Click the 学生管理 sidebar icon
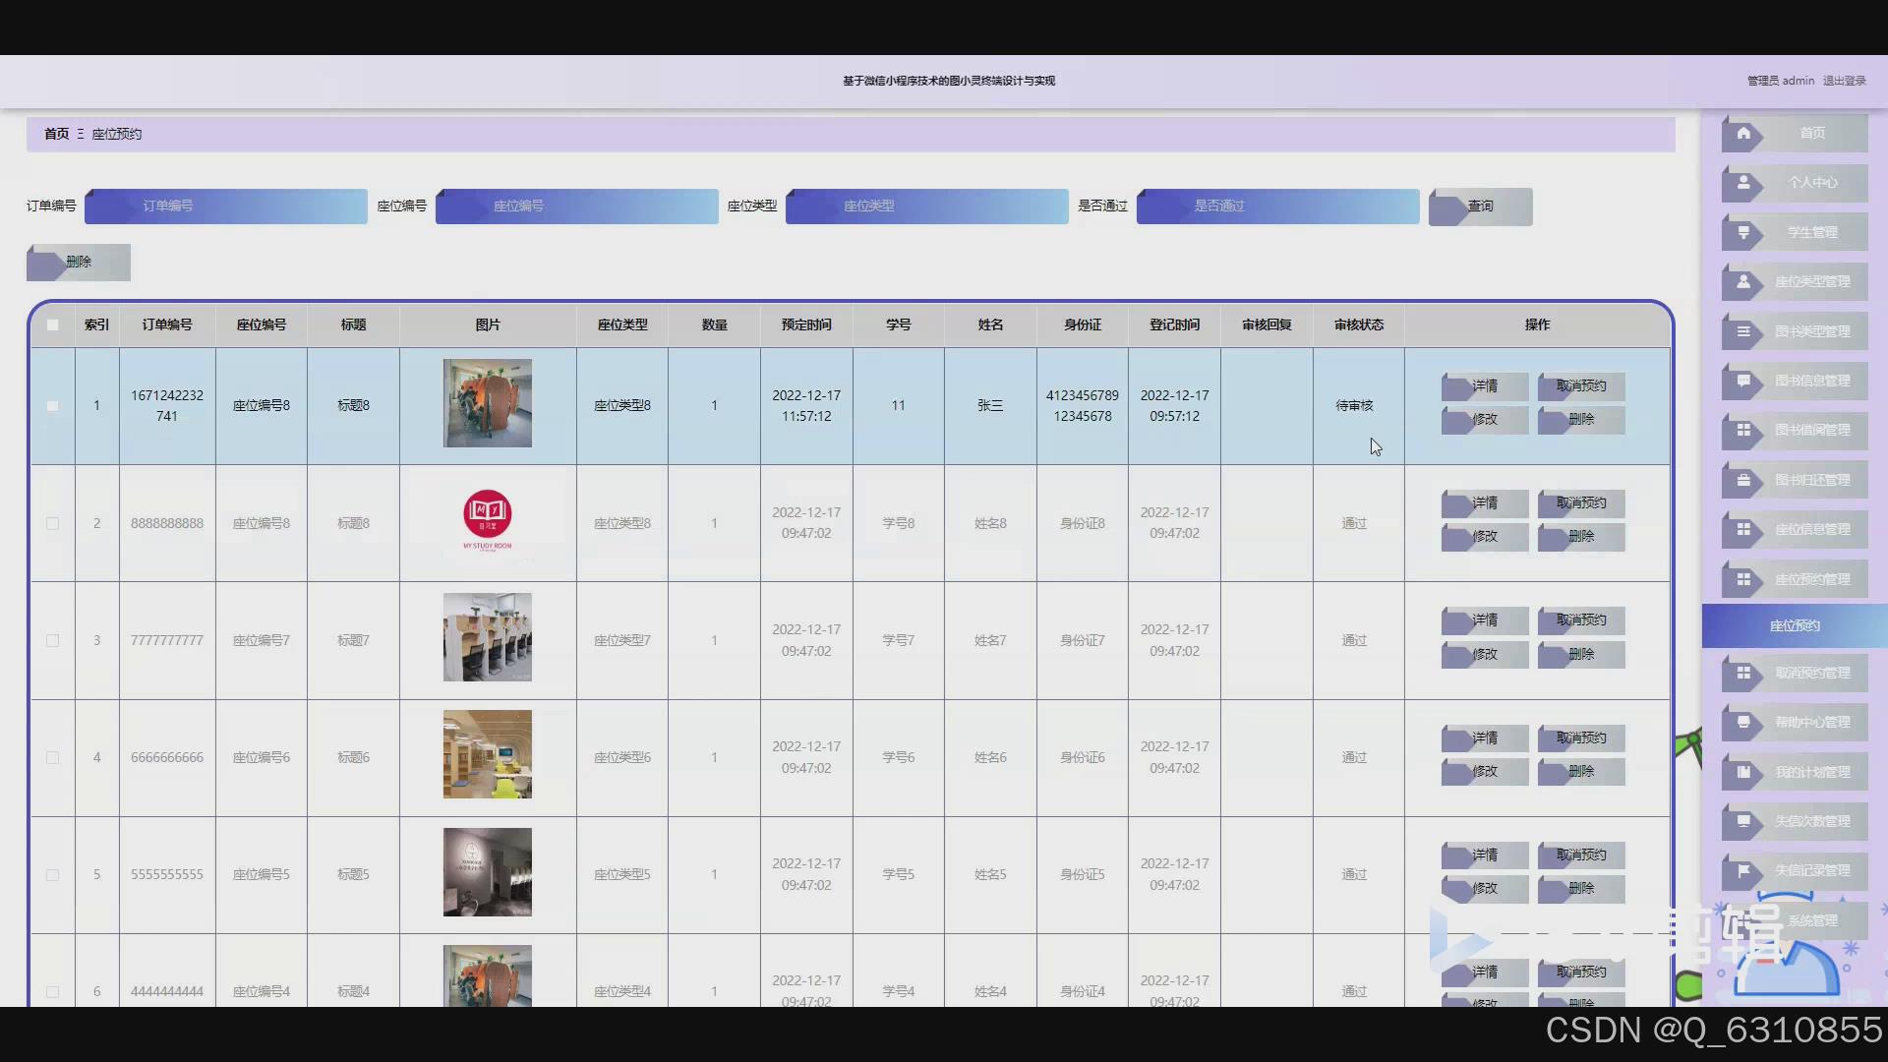This screenshot has width=1888, height=1062. pos(1743,232)
